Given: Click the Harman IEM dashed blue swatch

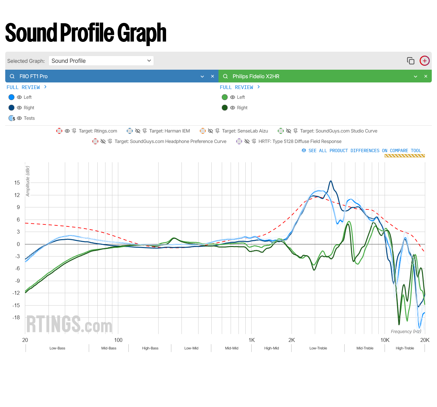Looking at the screenshot, I should (130, 131).
